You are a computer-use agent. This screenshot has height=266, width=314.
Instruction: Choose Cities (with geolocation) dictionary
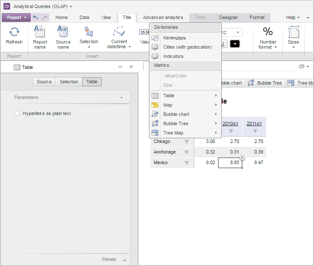(187, 47)
